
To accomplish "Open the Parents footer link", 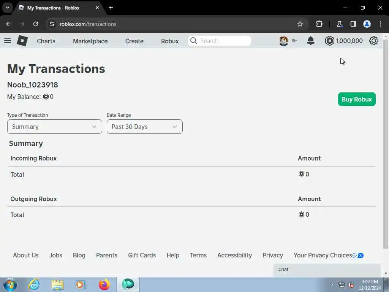I will tap(107, 255).
